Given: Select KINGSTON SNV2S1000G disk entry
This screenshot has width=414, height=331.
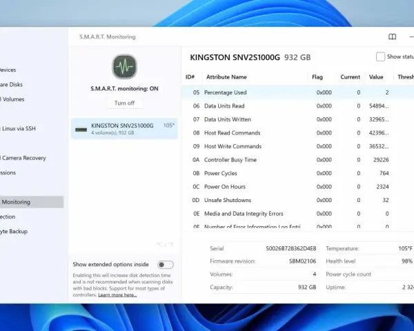Looking at the screenshot, I should [x=124, y=128].
